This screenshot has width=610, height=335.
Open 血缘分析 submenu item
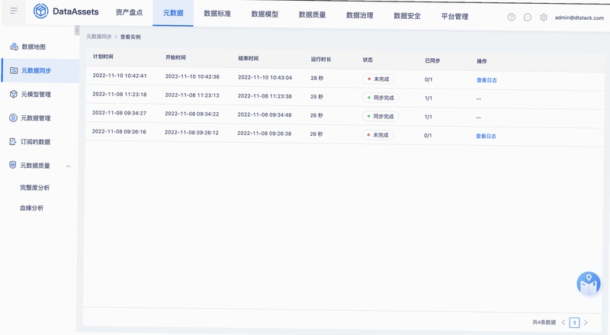(x=32, y=208)
